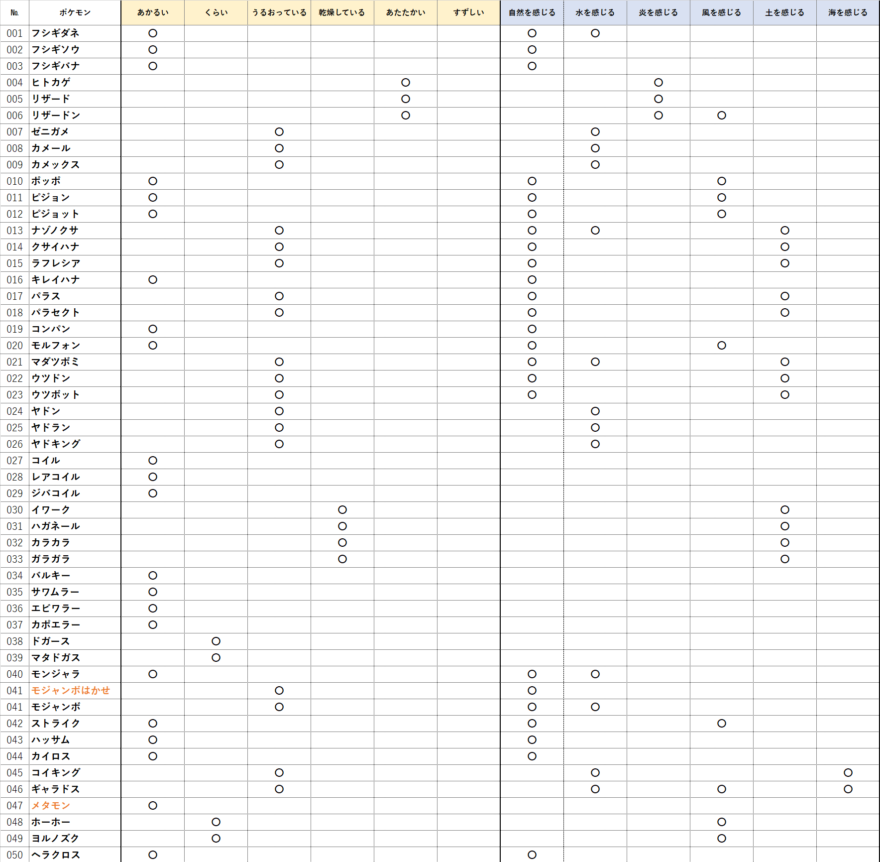Click the 乾燥している header cell
This screenshot has width=880, height=862.
tap(342, 12)
